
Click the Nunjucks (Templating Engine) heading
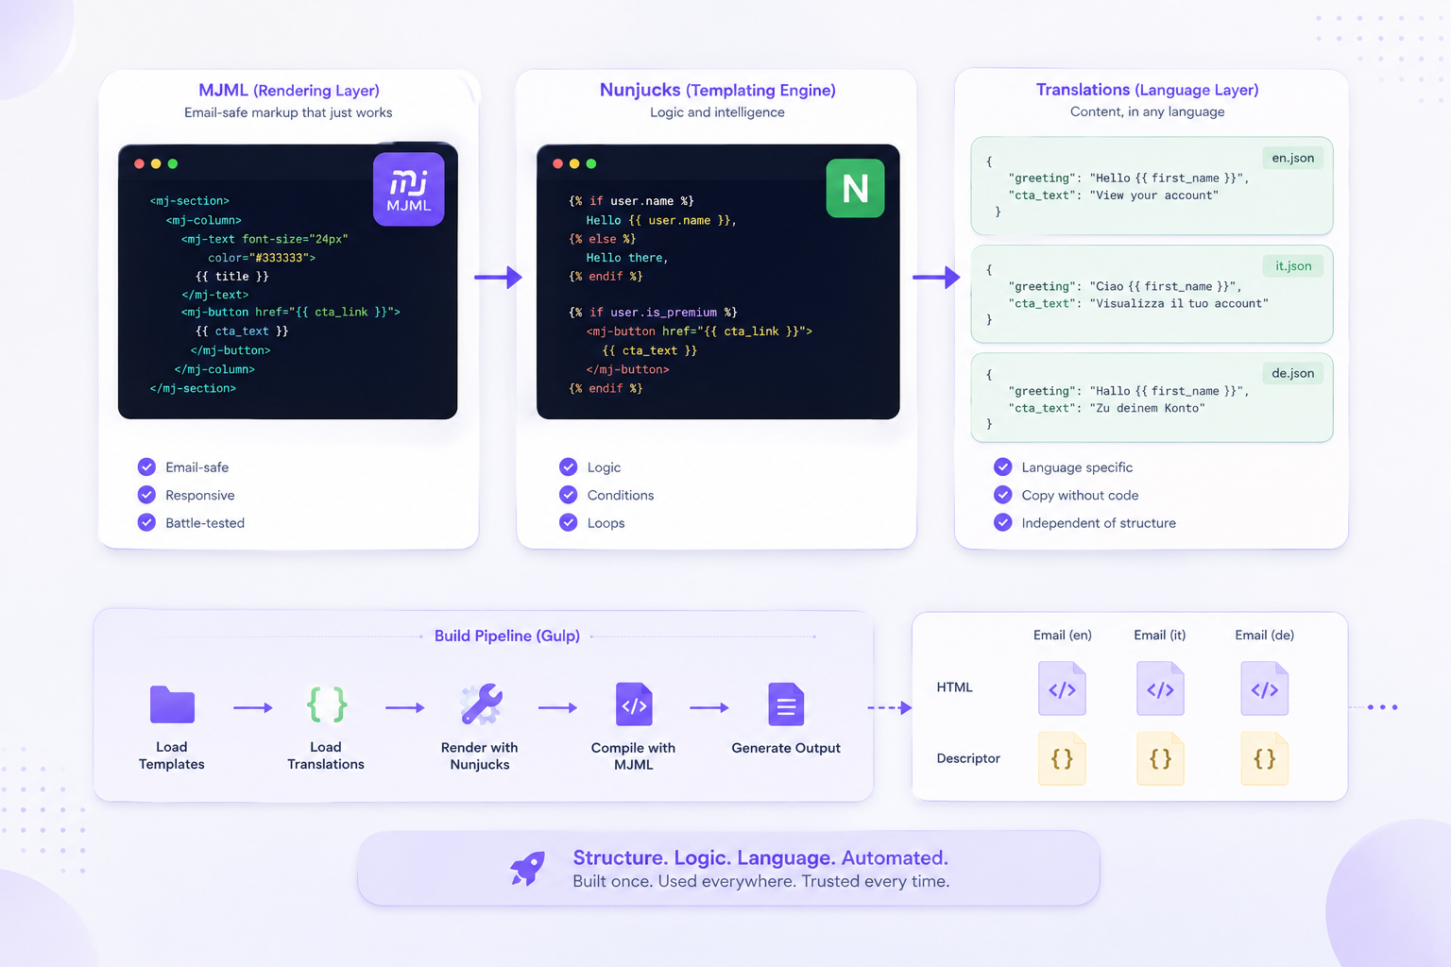click(717, 90)
